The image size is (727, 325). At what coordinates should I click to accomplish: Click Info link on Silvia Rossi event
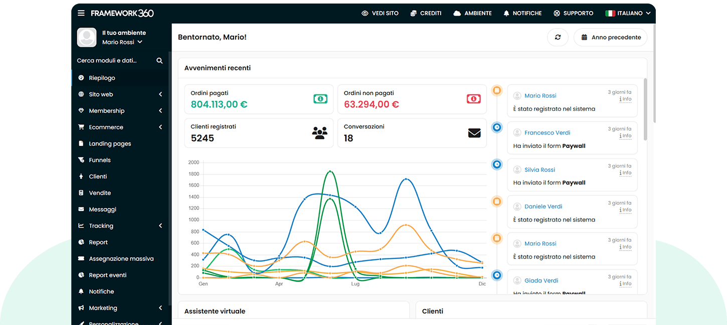626,173
